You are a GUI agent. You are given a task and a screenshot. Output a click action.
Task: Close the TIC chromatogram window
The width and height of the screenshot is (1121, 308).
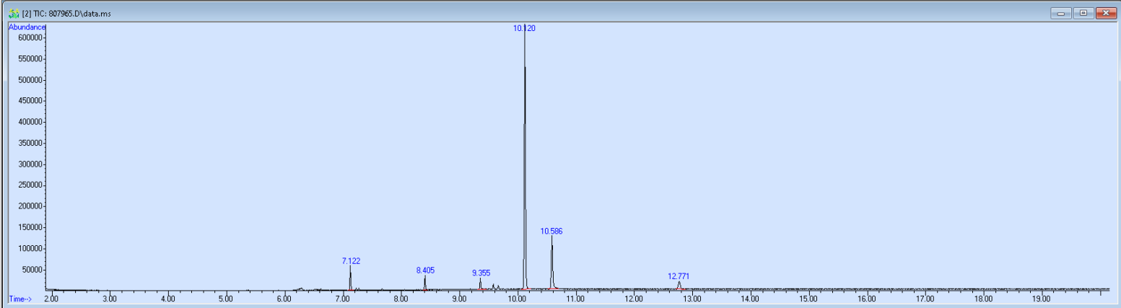pyautogui.click(x=1106, y=13)
